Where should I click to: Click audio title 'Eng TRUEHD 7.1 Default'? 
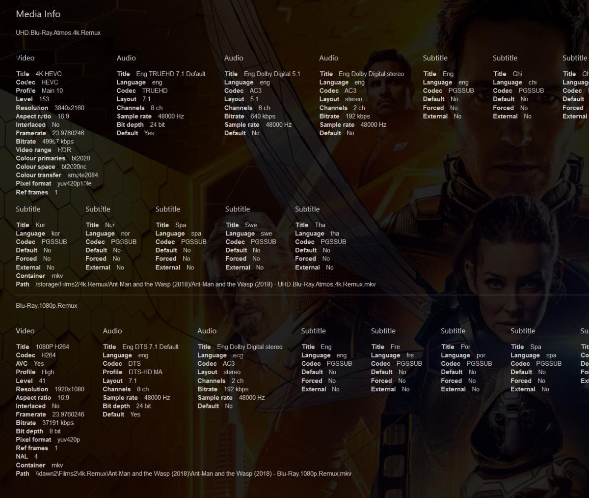click(171, 74)
